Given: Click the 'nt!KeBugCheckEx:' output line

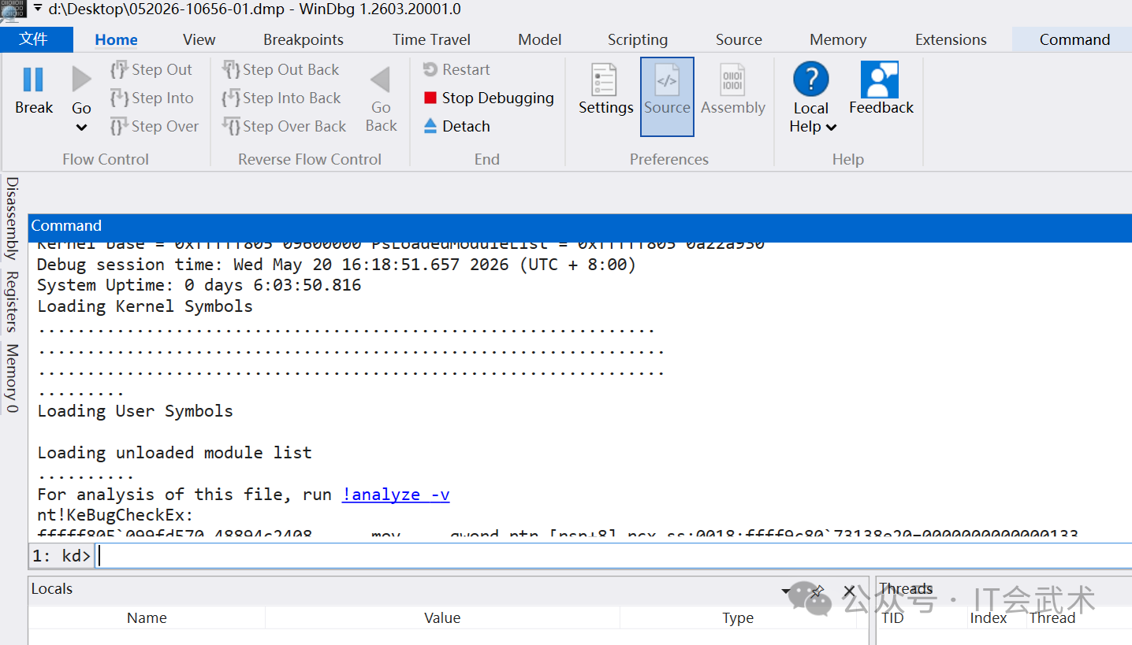Looking at the screenshot, I should (115, 515).
